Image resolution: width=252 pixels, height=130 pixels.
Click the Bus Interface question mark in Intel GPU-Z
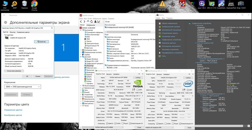pos(193,96)
